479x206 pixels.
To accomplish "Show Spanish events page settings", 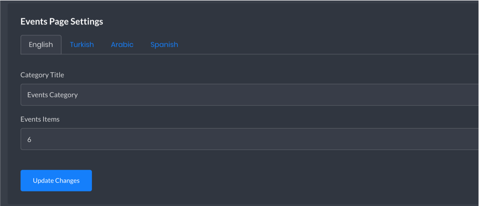I will pyautogui.click(x=164, y=44).
